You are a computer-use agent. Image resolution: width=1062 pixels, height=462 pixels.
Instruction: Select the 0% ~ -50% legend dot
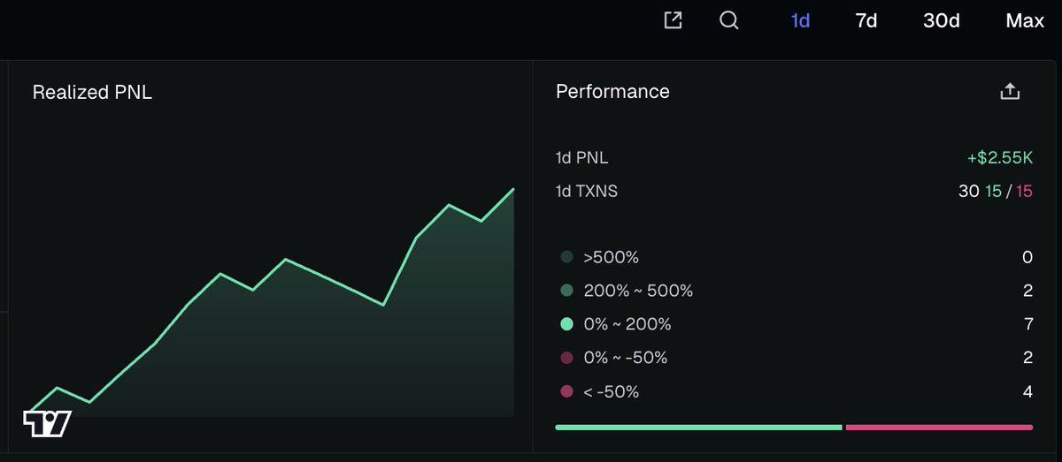click(566, 358)
